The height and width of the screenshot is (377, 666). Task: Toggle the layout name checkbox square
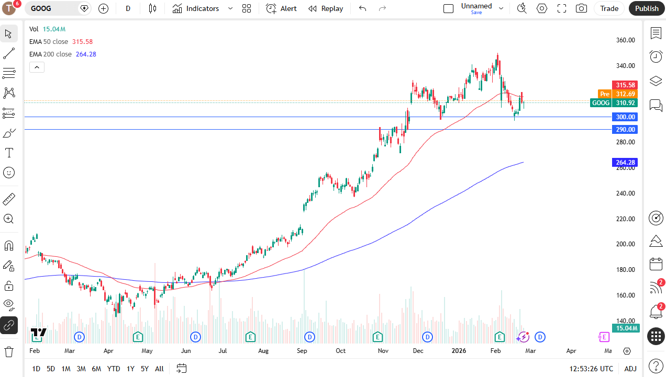448,8
